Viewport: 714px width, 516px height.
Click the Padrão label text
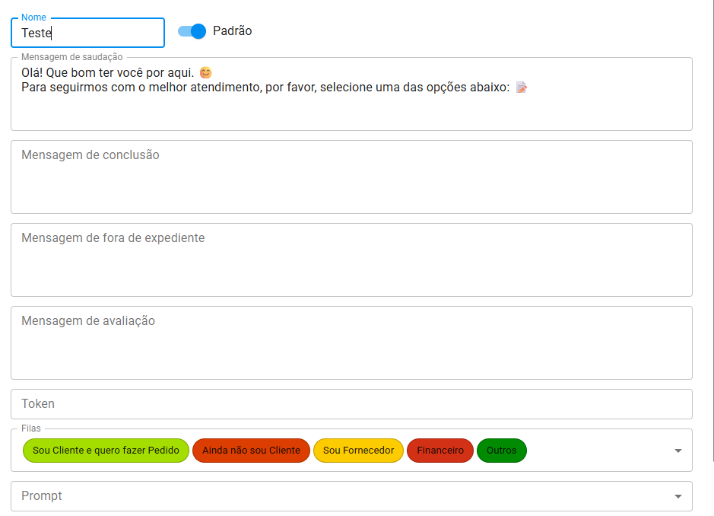(x=232, y=31)
